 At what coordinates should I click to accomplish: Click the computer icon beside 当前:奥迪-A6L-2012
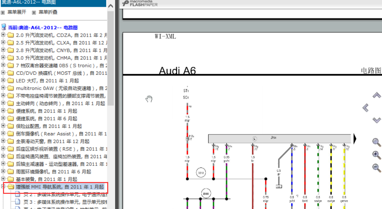pos(4,27)
